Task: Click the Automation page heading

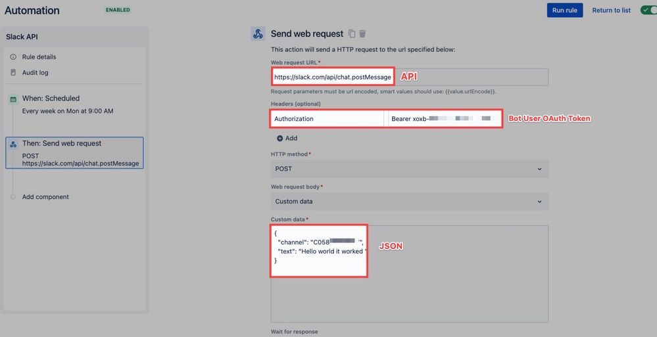Action: click(32, 11)
